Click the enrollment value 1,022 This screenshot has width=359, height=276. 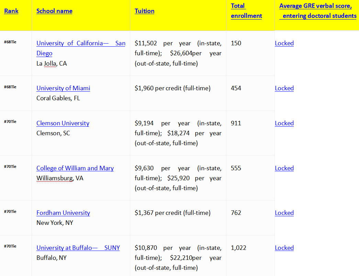[x=238, y=248]
